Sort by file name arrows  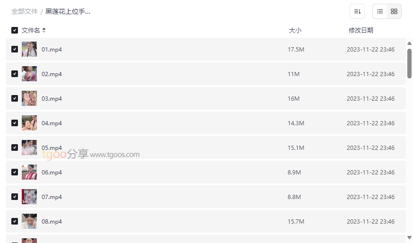44,30
